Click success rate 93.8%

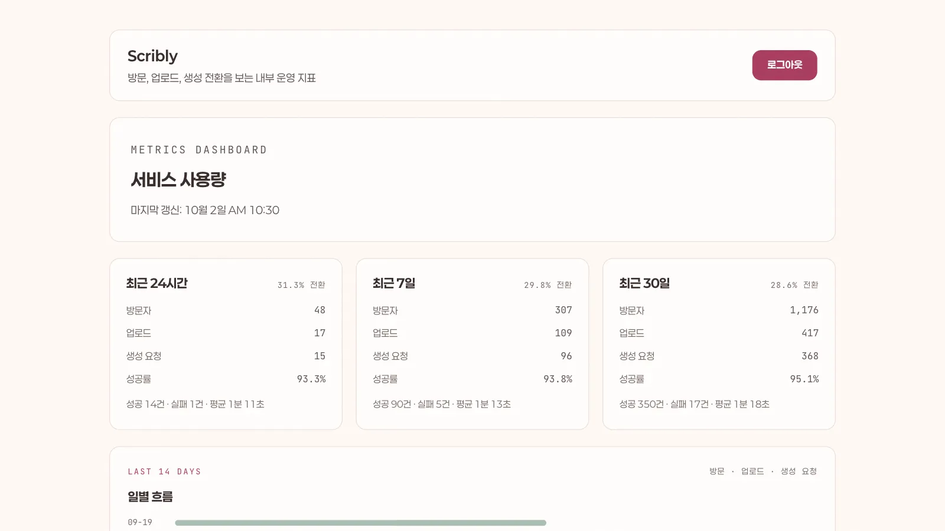[558, 379]
